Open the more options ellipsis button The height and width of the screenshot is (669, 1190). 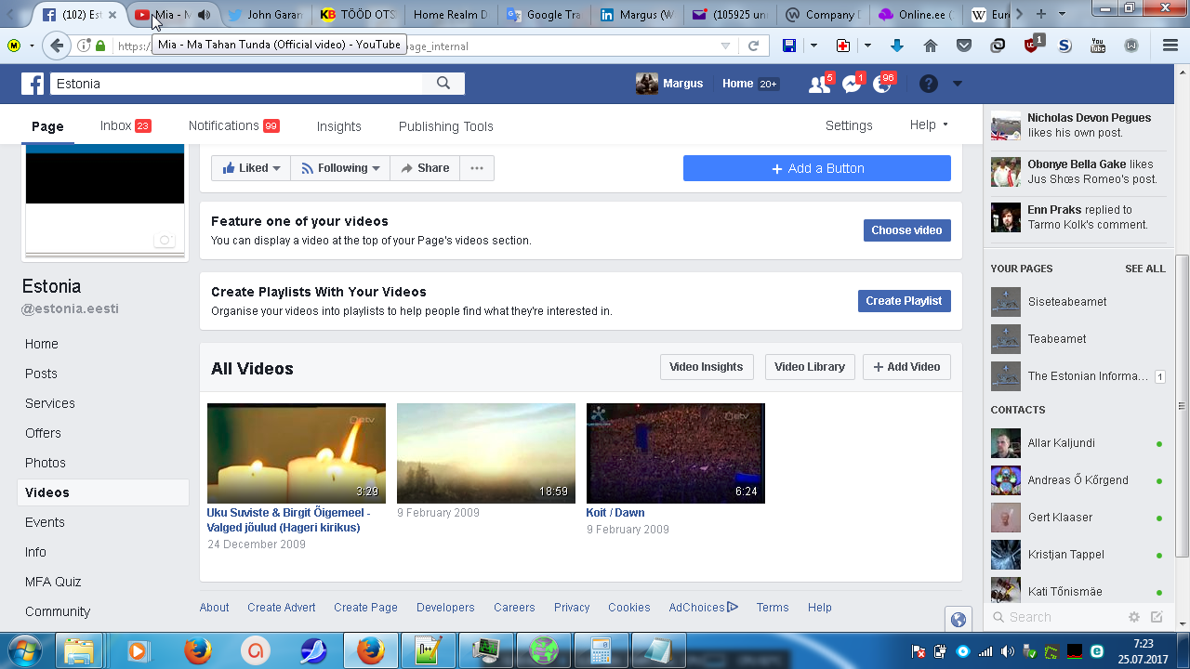[477, 168]
